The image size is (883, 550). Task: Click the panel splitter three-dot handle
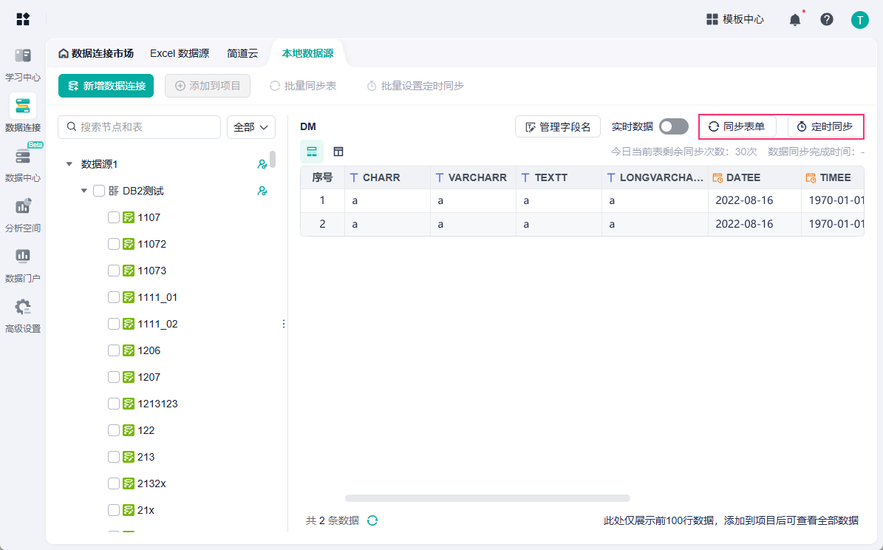click(x=283, y=324)
